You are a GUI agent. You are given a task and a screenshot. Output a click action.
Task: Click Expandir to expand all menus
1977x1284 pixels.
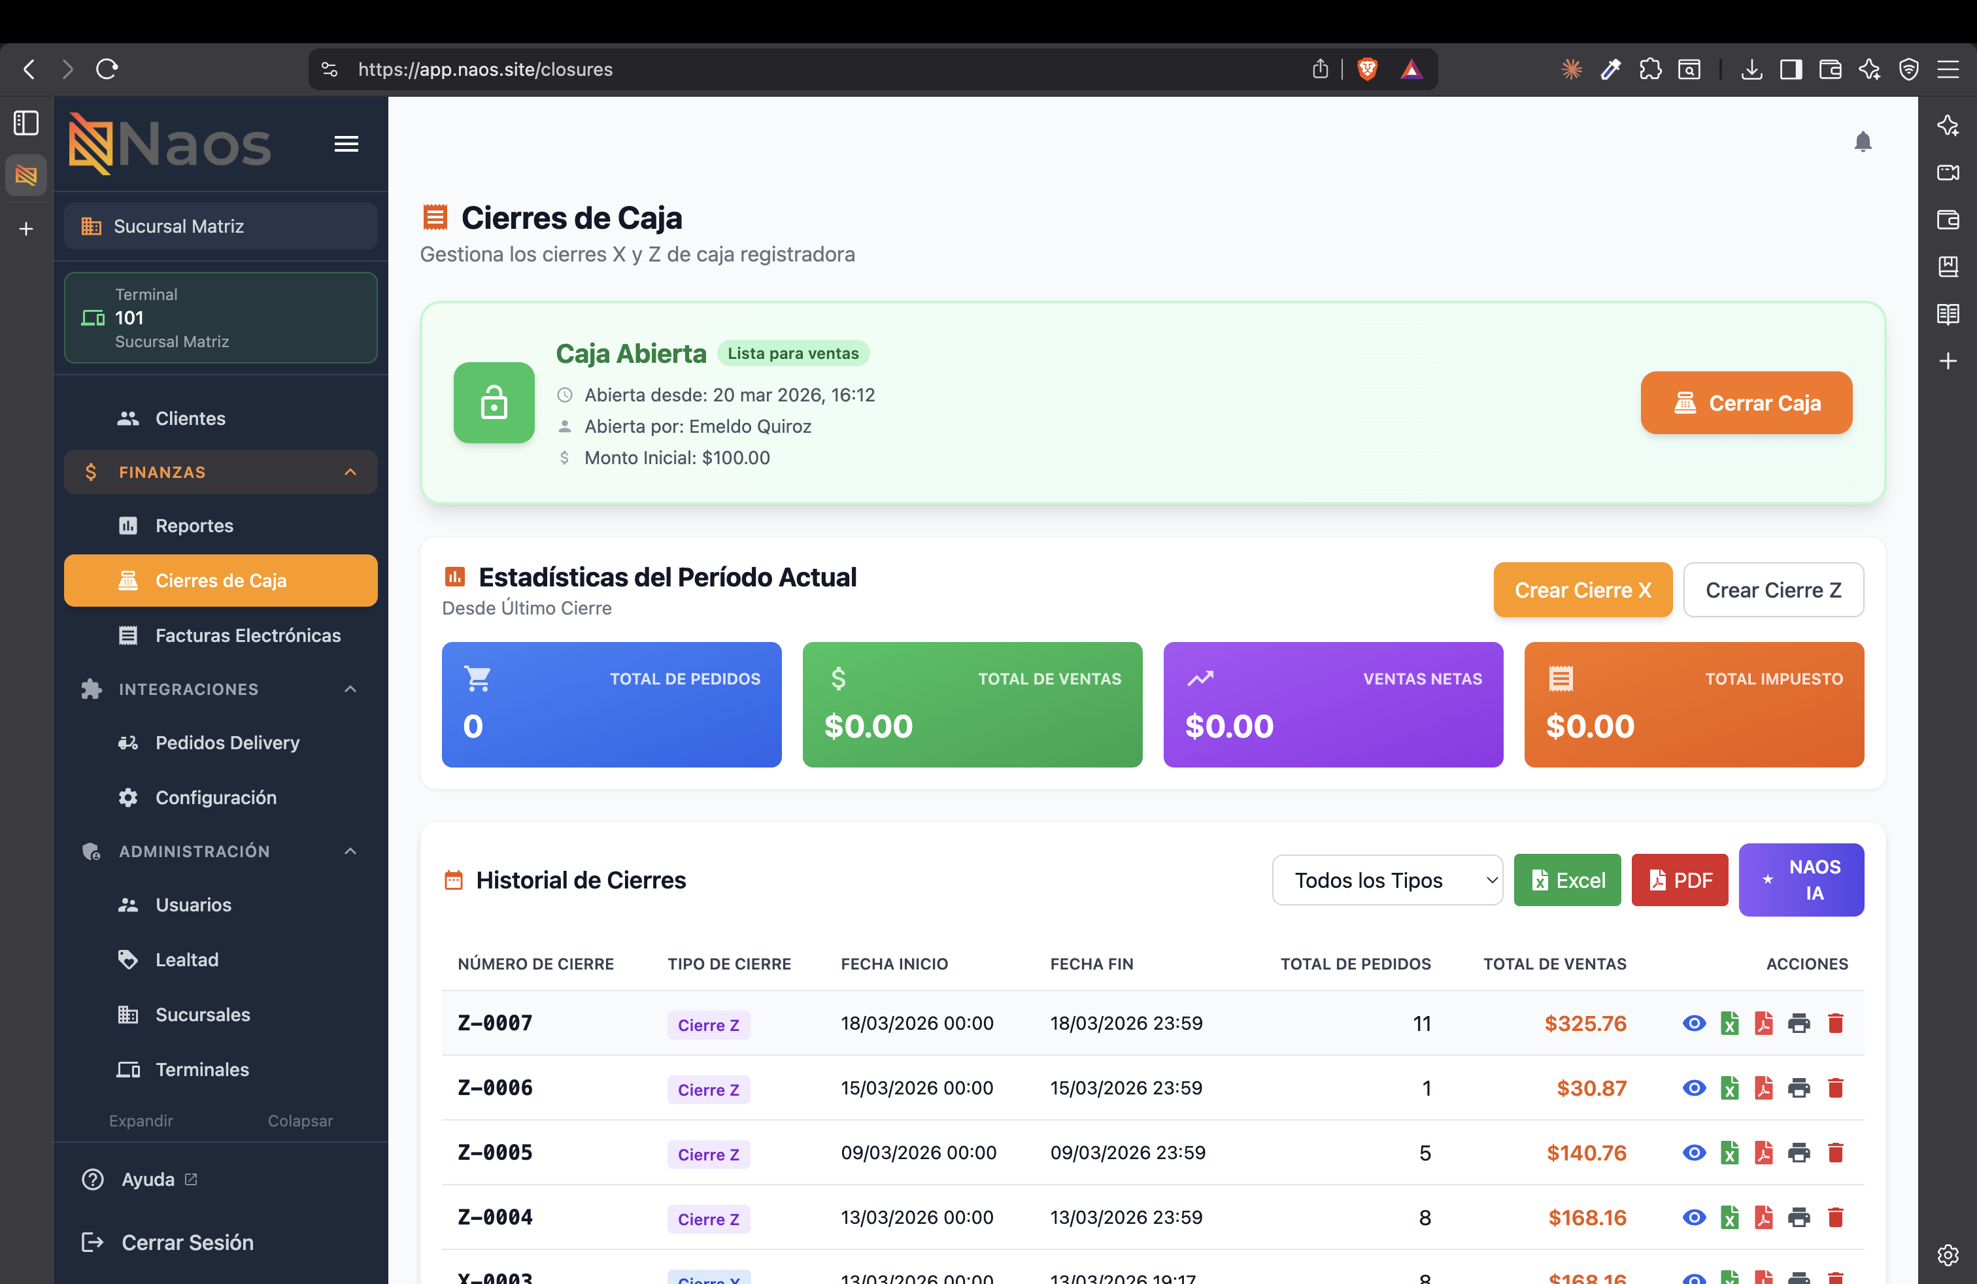[141, 1121]
